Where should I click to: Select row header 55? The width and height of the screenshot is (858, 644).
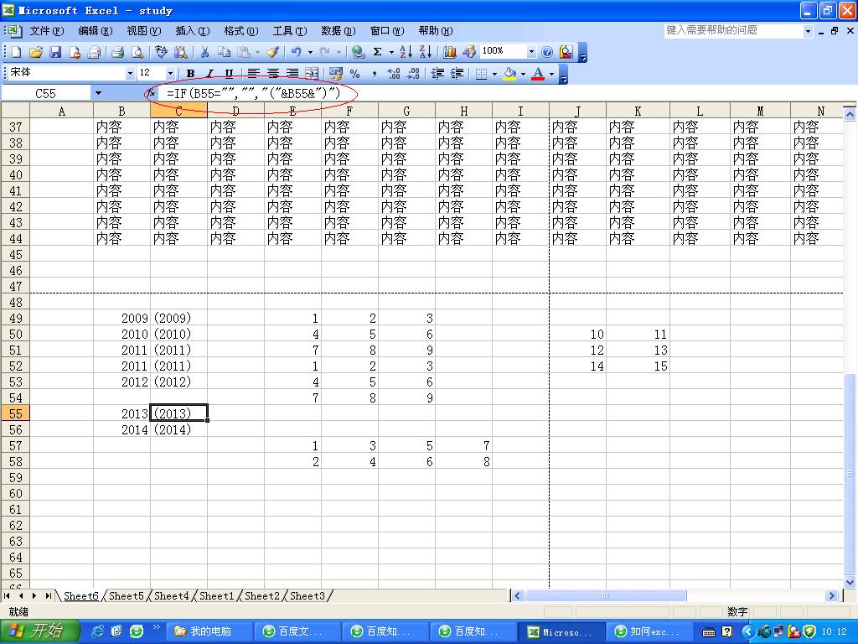pos(15,414)
